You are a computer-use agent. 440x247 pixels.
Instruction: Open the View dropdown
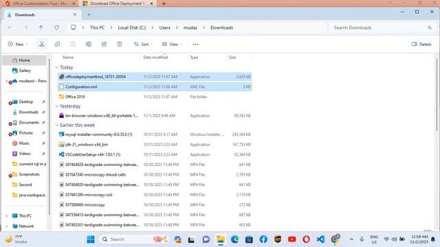(x=172, y=44)
